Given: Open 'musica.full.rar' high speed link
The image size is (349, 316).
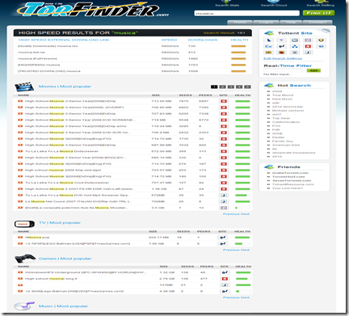Looking at the screenshot, I should (x=32, y=53).
